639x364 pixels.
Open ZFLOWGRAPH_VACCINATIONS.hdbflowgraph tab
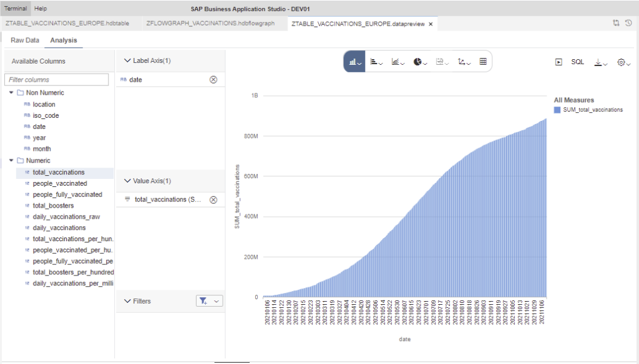point(210,24)
